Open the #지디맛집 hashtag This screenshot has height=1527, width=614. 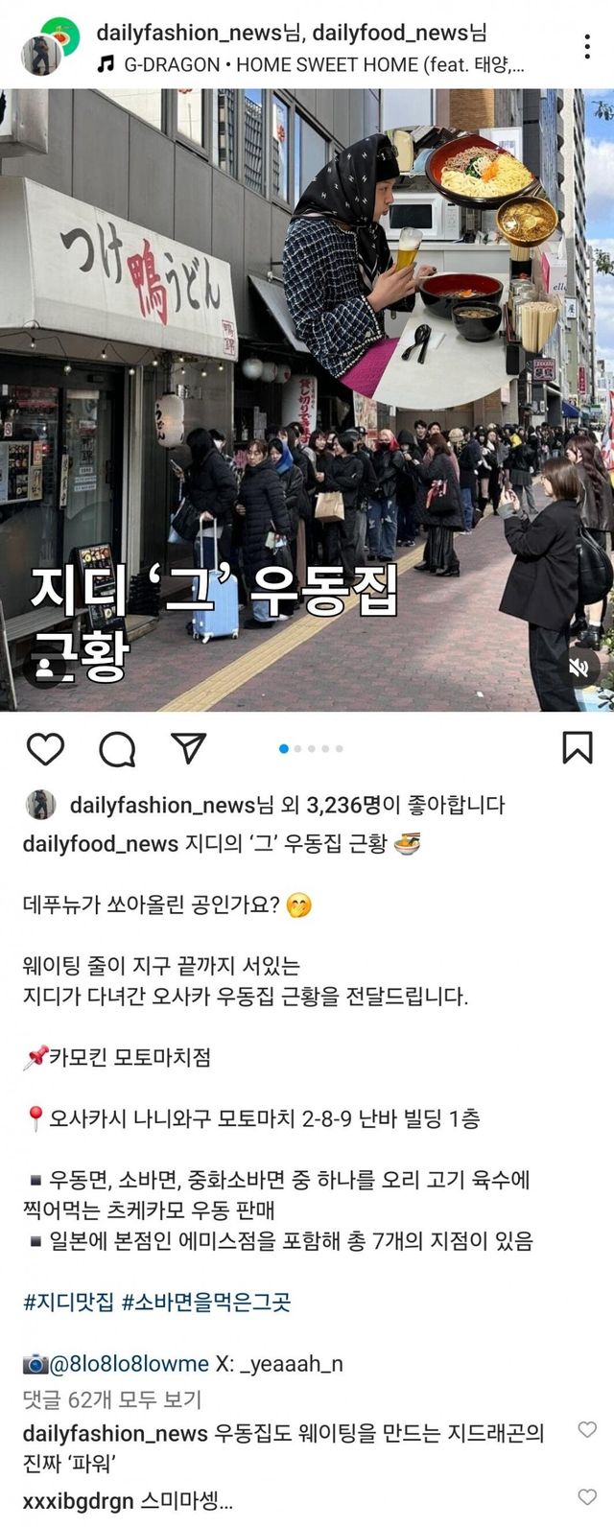(68, 1303)
